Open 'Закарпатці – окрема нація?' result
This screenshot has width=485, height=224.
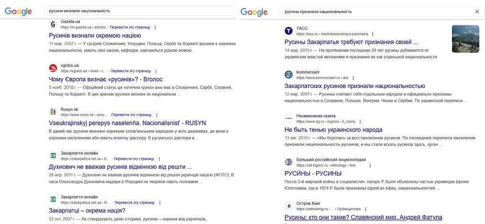(87, 211)
